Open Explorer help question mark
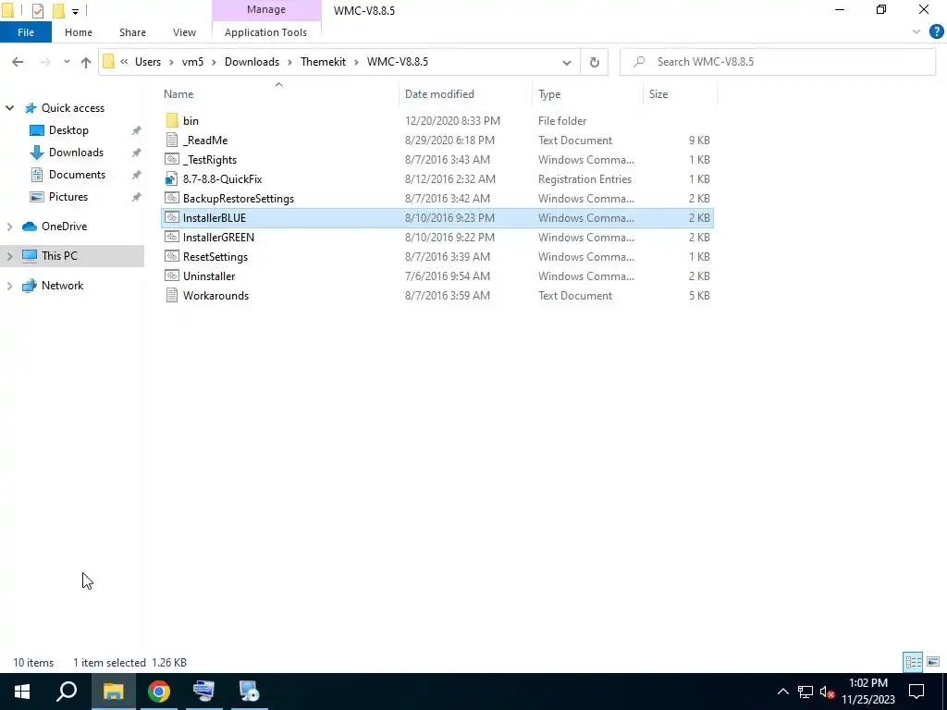Image resolution: width=947 pixels, height=710 pixels. point(936,32)
